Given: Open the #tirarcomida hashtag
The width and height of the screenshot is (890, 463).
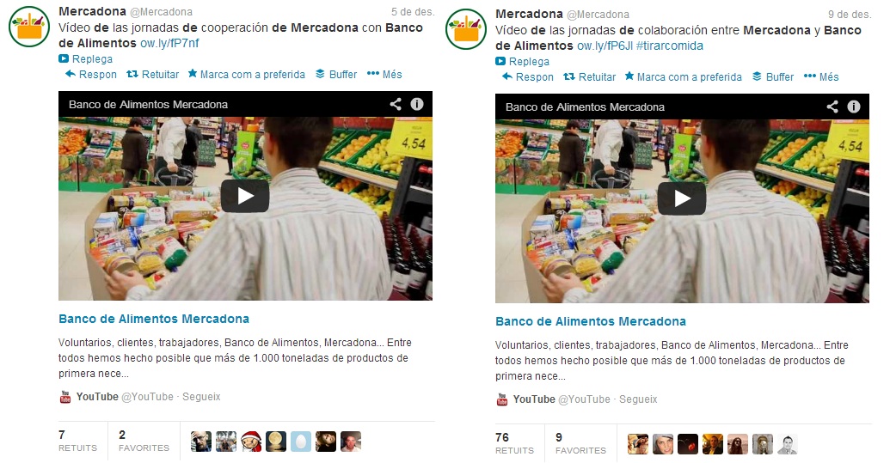Looking at the screenshot, I should click(670, 46).
